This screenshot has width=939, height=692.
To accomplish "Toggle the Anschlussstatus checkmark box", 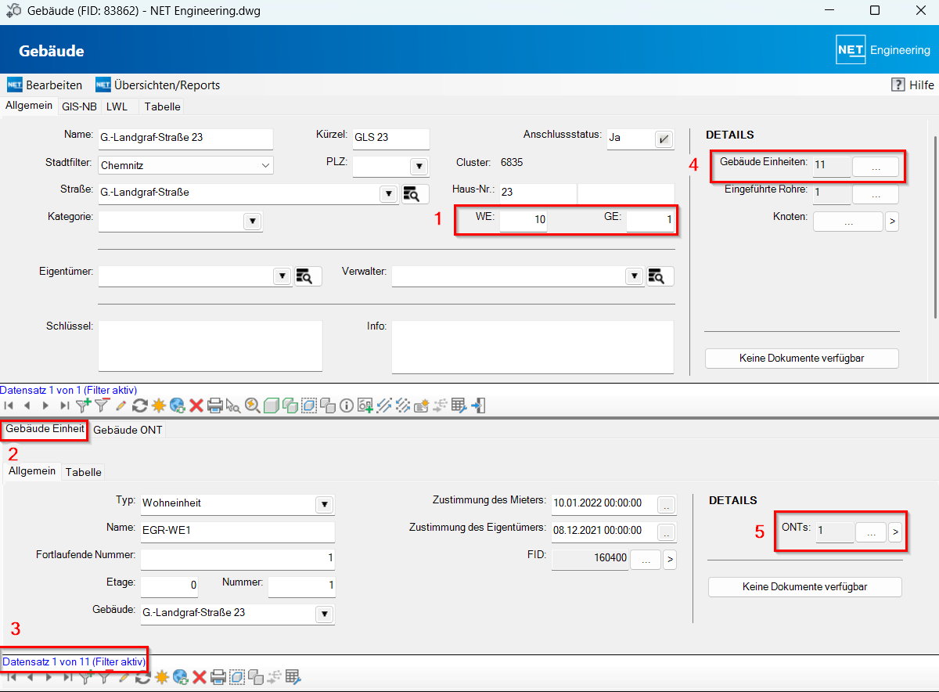I will (x=664, y=139).
